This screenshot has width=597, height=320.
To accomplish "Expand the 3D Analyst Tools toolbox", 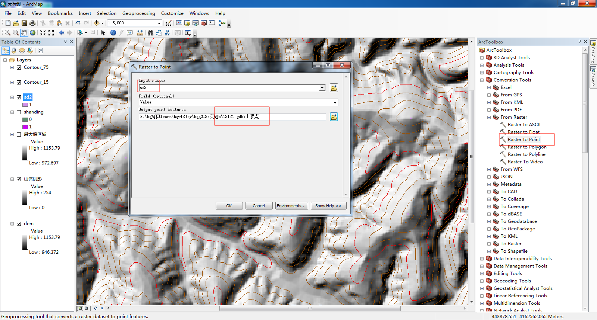I will (x=482, y=58).
